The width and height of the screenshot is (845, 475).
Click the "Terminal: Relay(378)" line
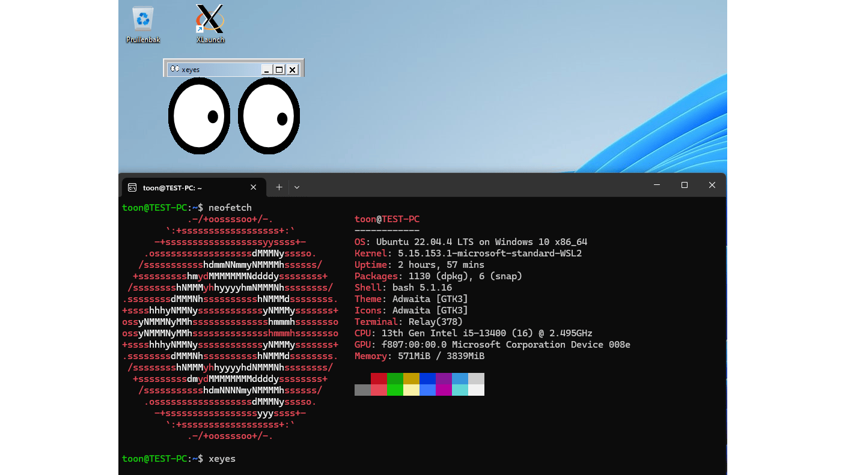409,322
